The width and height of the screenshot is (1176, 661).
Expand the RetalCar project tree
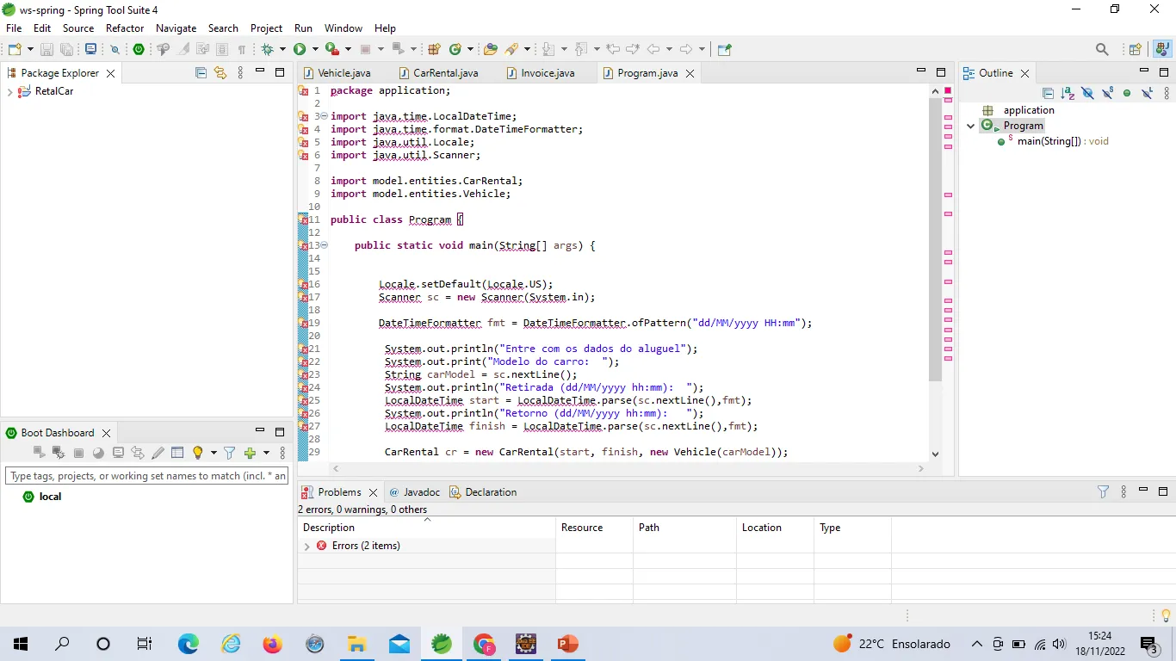pyautogui.click(x=9, y=92)
